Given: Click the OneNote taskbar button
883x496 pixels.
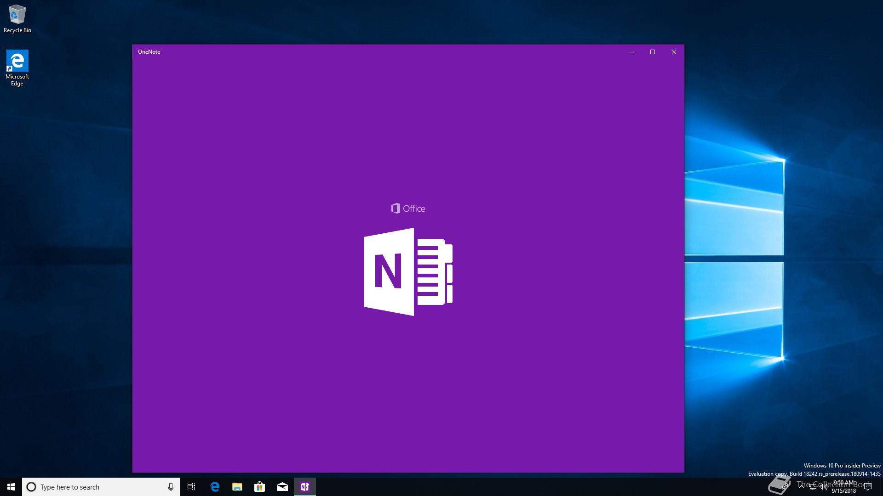Looking at the screenshot, I should coord(305,487).
